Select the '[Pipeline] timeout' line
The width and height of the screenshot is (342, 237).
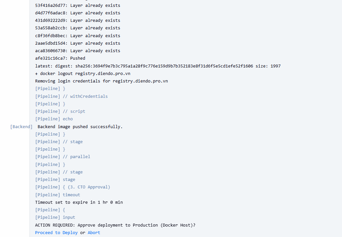tap(58, 195)
